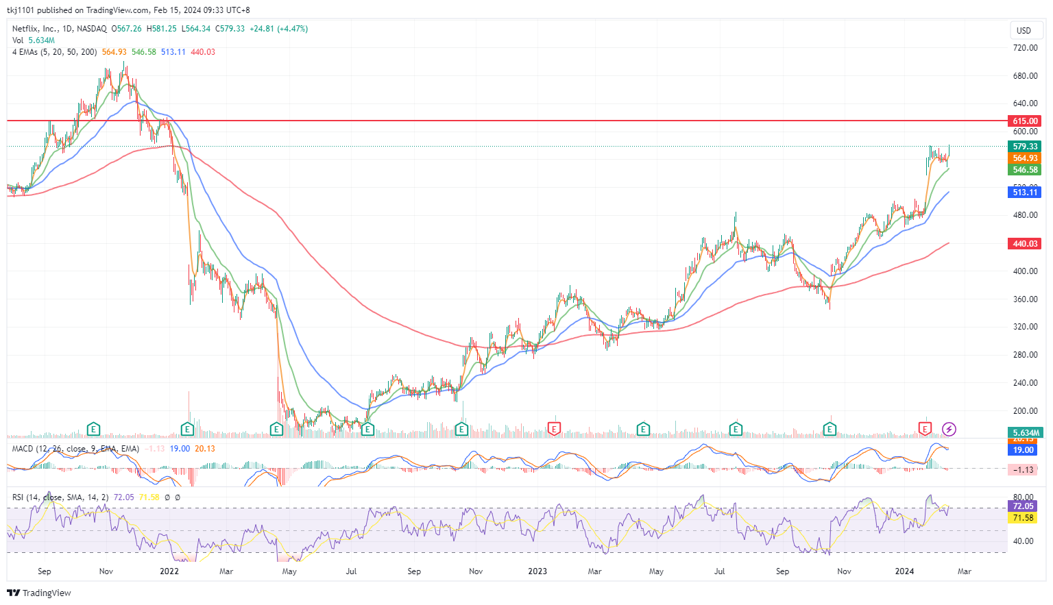Click the volume label 5.634M on axis
The width and height of the screenshot is (1053, 605).
pyautogui.click(x=1025, y=433)
